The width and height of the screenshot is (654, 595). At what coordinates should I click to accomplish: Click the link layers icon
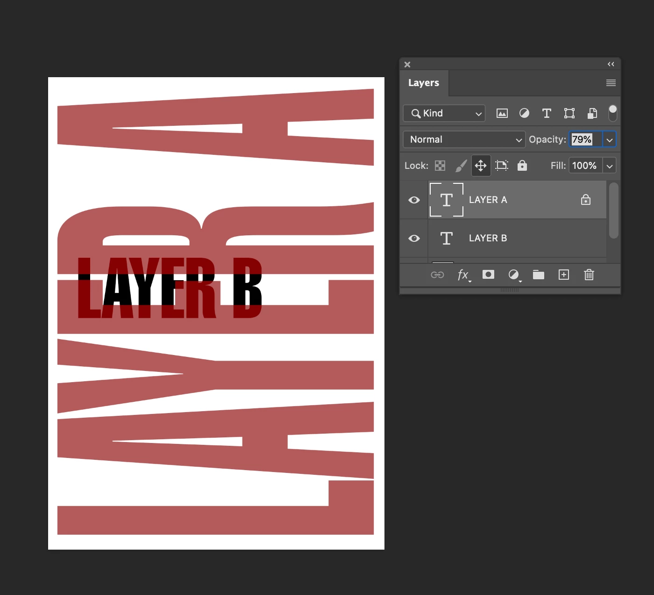point(437,275)
